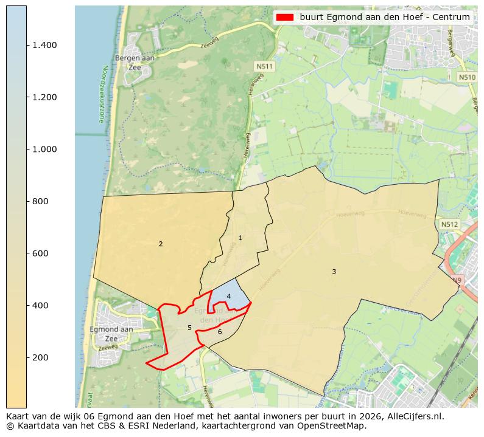
Task: Click the 'Bergen aan Zee' place label
Action: (135, 63)
